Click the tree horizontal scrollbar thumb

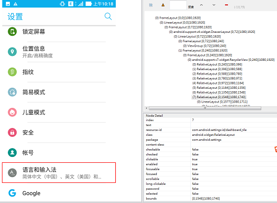[205, 108]
